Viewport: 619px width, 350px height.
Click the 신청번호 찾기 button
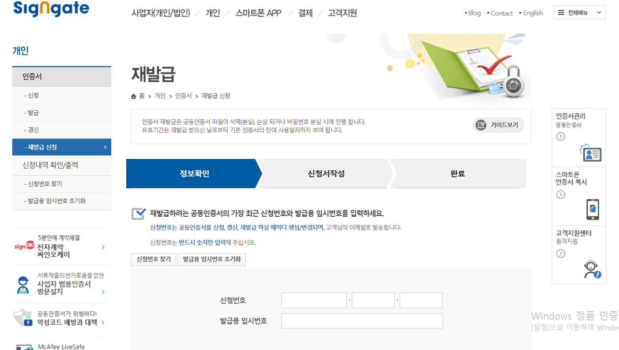click(x=154, y=259)
